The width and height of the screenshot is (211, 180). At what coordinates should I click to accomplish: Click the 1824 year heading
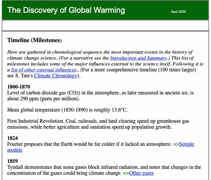pyautogui.click(x=13, y=139)
